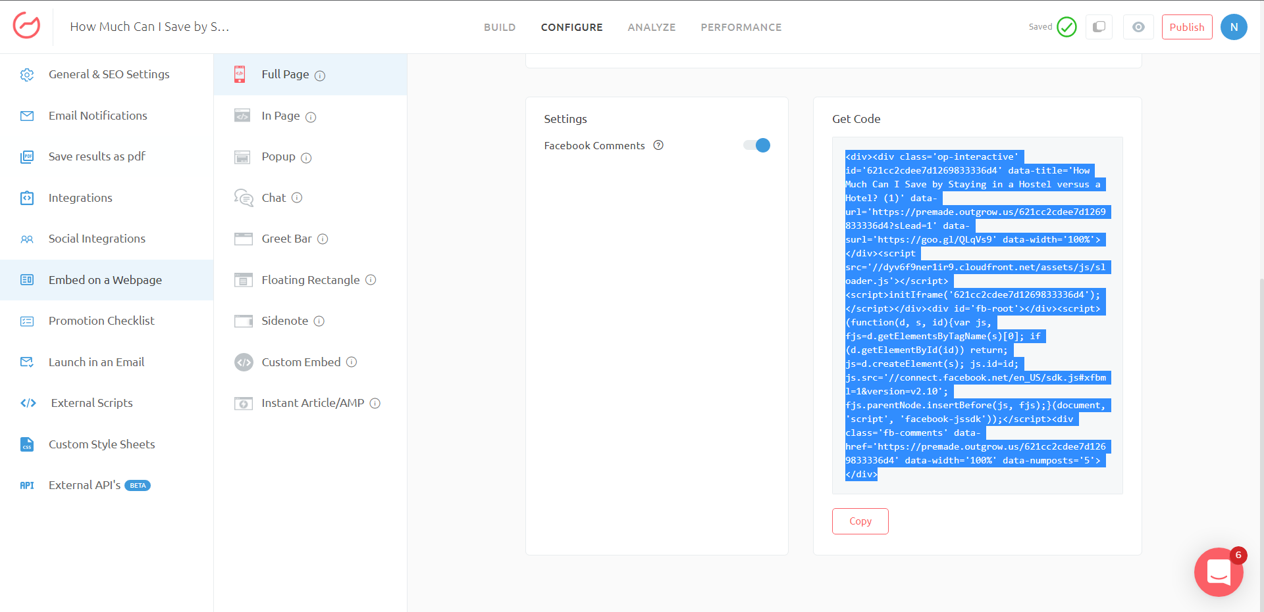Image resolution: width=1264 pixels, height=612 pixels.
Task: Click the Sidenote embed icon
Action: [x=244, y=321]
